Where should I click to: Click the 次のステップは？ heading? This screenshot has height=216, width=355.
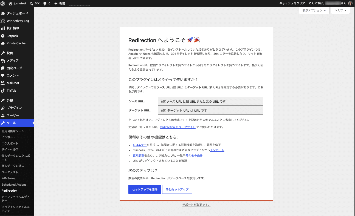click(x=143, y=170)
